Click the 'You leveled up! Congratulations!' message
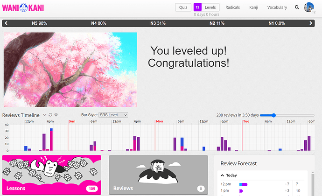Screen dimensions: 322x196 pos(189,57)
